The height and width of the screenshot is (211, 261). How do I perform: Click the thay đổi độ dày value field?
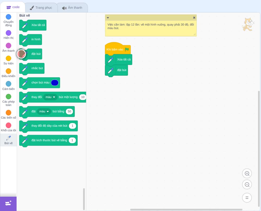72,126
